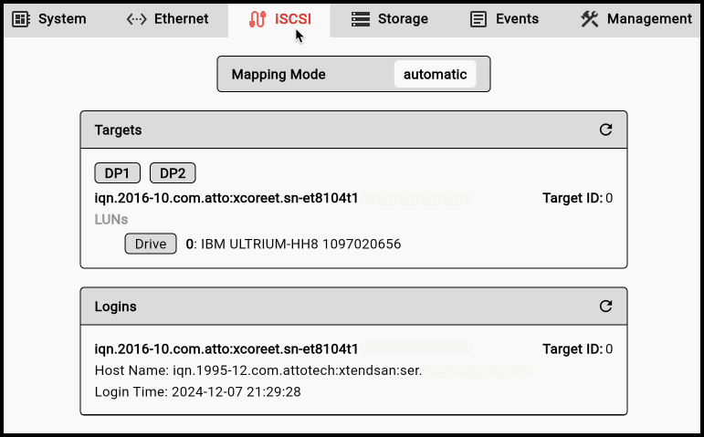Refresh the Logins panel
704x437 pixels.
(x=605, y=307)
